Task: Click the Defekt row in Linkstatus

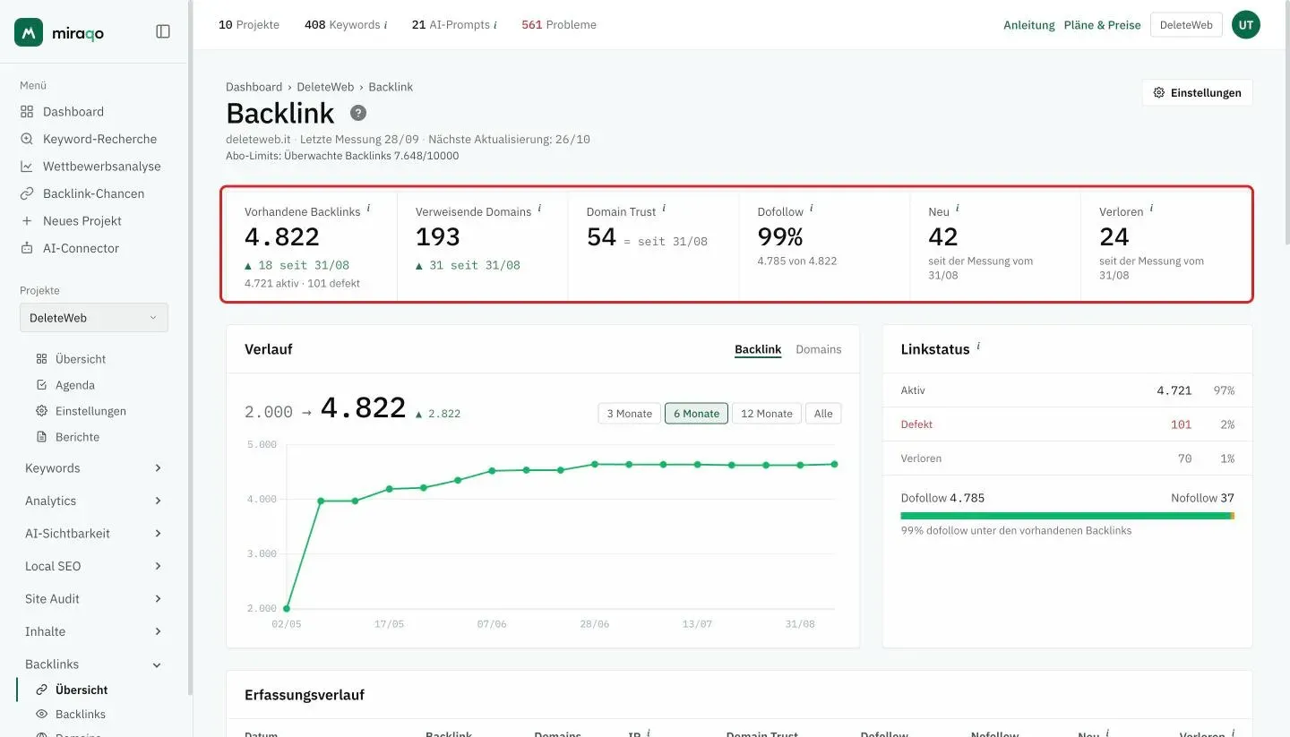Action: 1067,424
